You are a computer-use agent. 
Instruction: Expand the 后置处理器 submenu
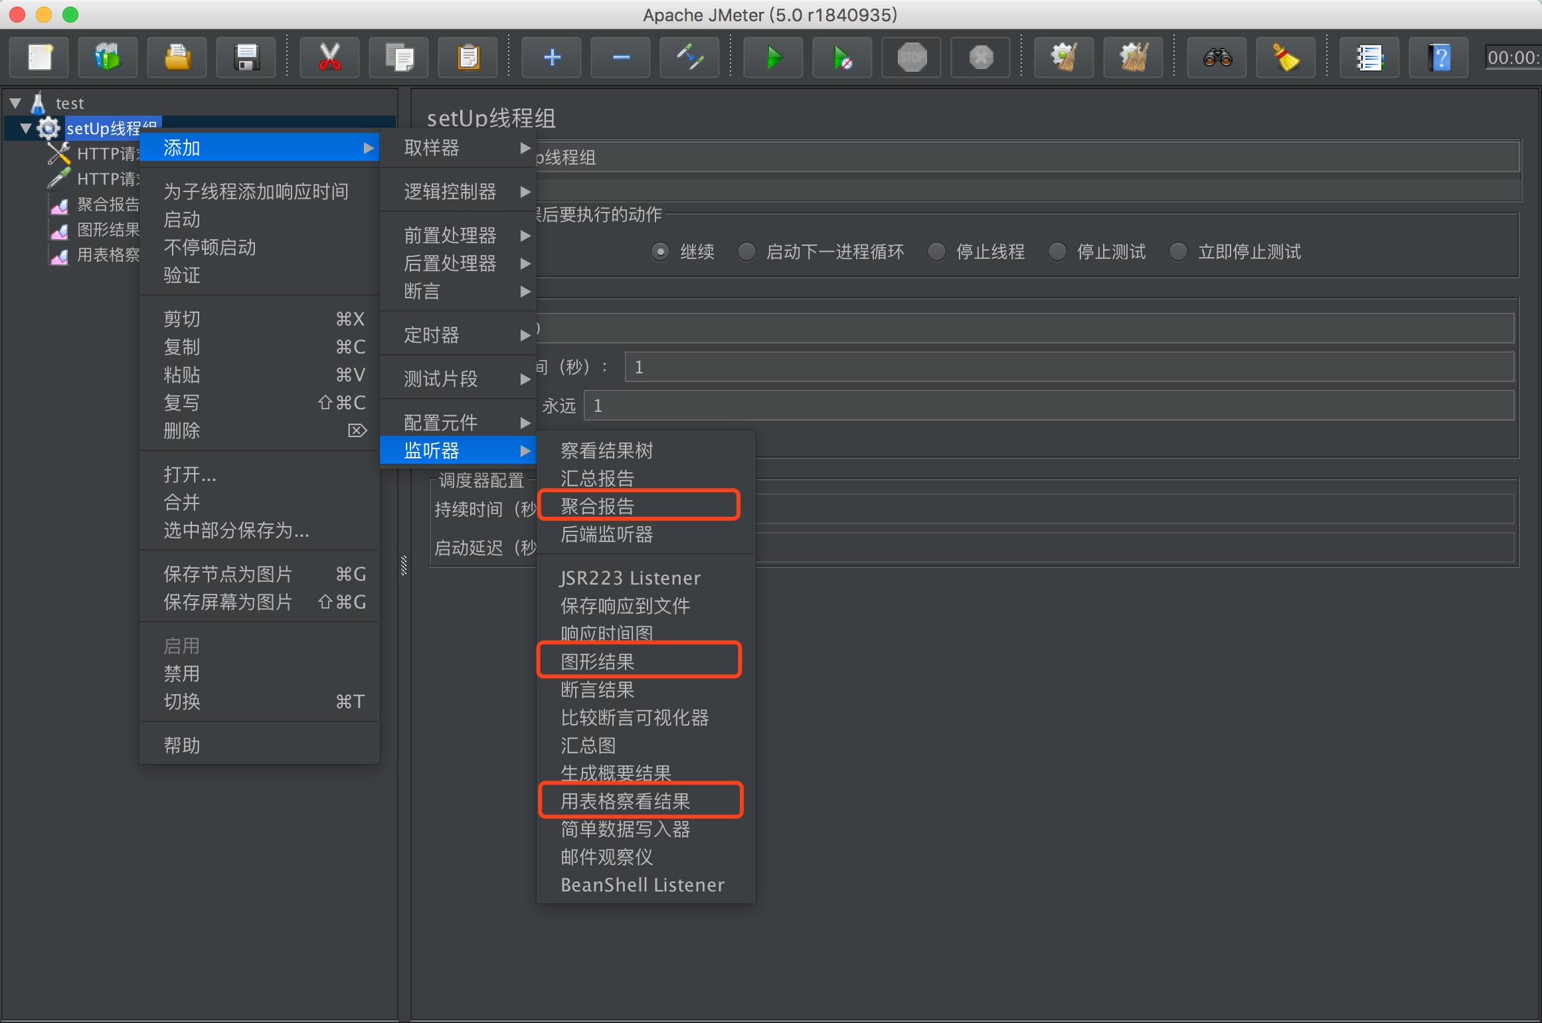click(x=458, y=263)
